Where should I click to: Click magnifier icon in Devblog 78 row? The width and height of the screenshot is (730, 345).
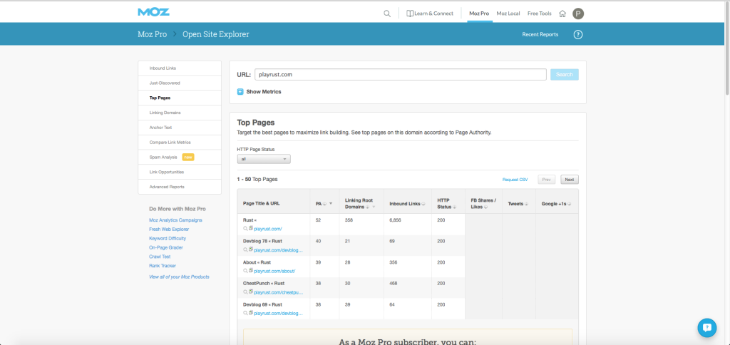click(245, 249)
